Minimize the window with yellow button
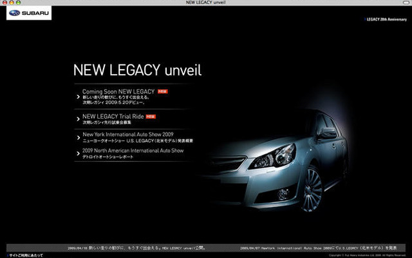412x258 pixels. [x=12, y=3]
